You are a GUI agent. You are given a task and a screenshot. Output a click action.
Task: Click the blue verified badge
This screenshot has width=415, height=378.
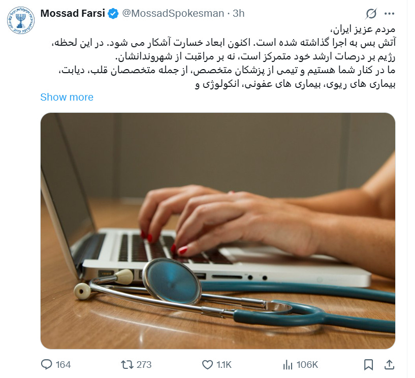click(113, 14)
